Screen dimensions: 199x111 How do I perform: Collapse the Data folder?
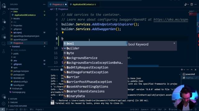pyautogui.click(x=15, y=11)
